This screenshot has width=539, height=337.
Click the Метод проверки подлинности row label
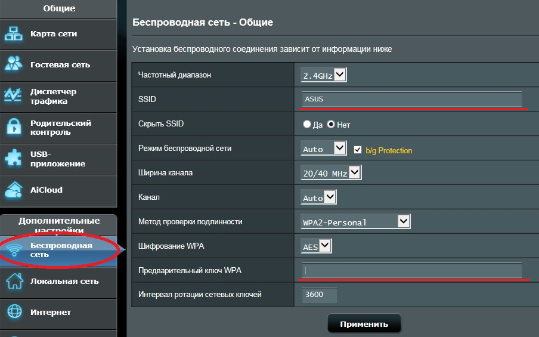point(190,222)
